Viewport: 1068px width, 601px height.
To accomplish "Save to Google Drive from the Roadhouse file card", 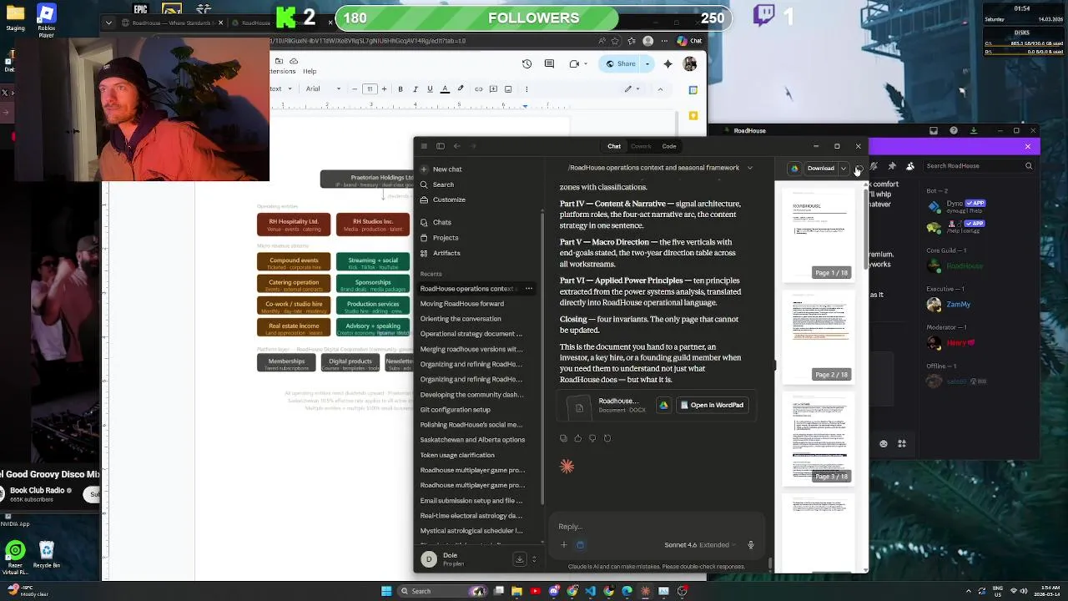I will tap(663, 405).
